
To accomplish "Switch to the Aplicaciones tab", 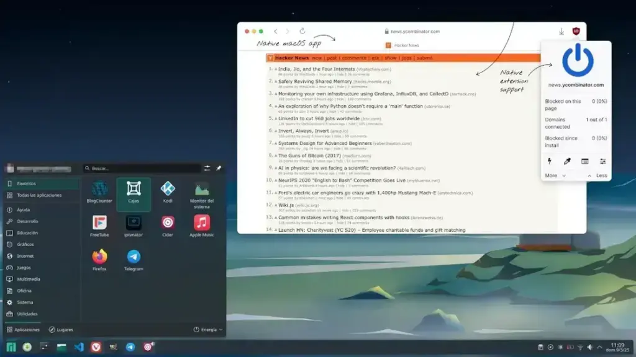I will tap(23, 330).
